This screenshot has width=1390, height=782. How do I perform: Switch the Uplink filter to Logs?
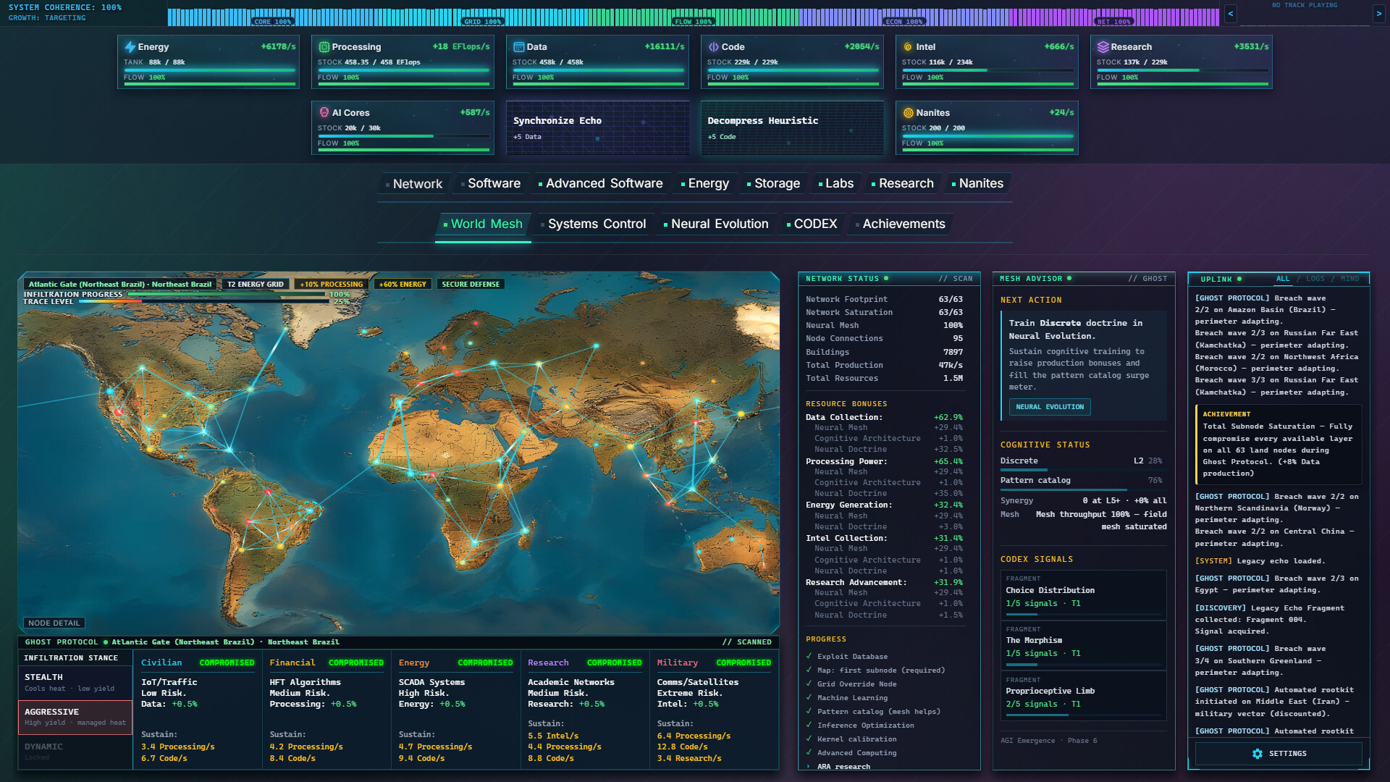[x=1315, y=279]
